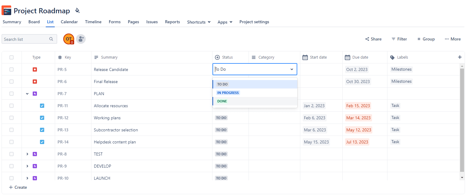Switch to the Timeline tab

click(93, 22)
